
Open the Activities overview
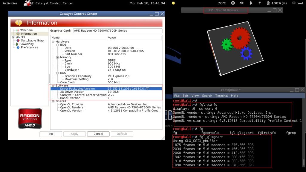click(x=10, y=3)
